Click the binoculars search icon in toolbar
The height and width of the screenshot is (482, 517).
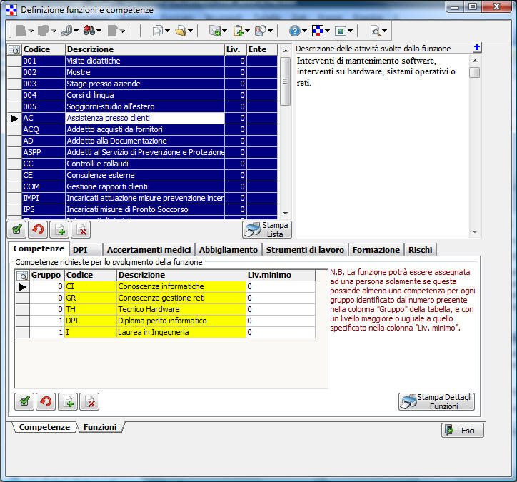click(x=89, y=31)
